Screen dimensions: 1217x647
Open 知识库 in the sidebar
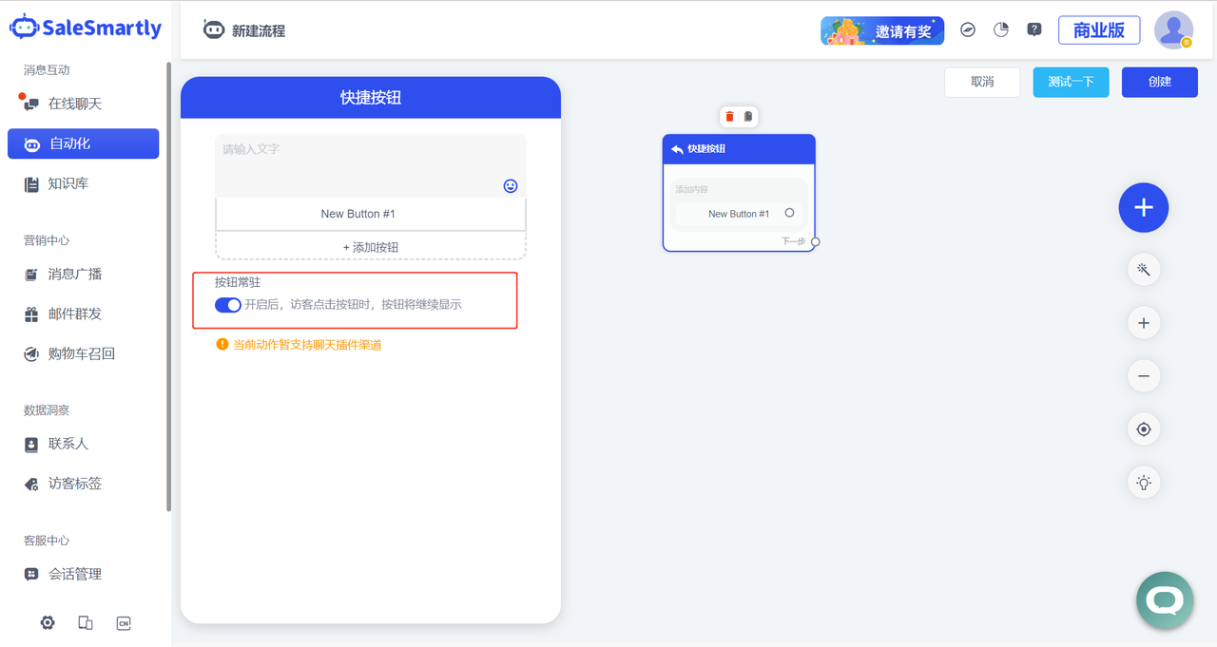[x=68, y=183]
